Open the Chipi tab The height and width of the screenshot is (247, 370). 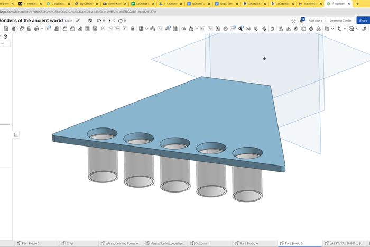click(x=69, y=243)
